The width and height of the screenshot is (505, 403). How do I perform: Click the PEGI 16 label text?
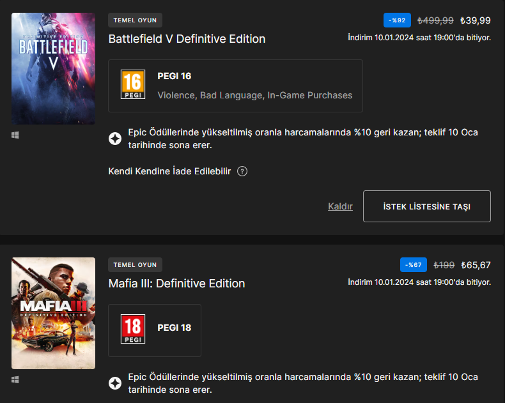coord(175,76)
